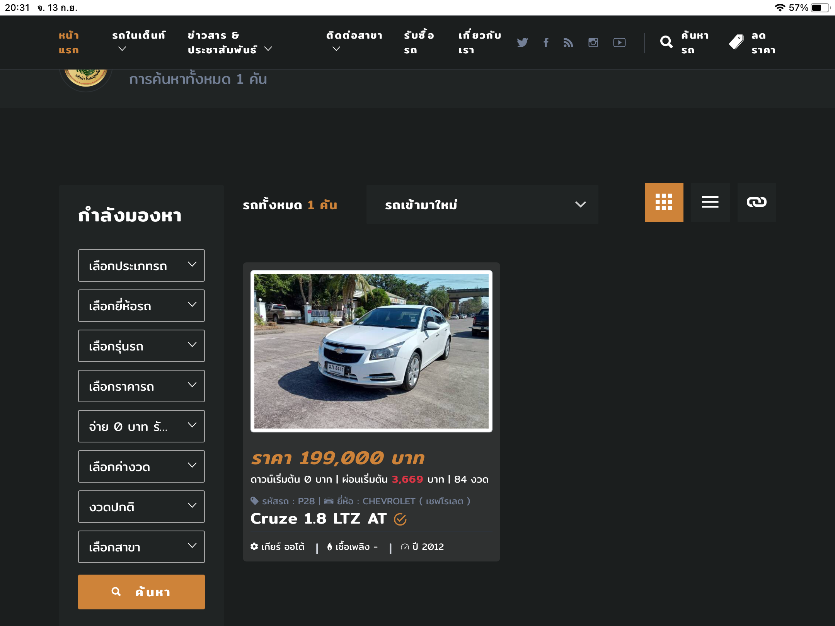Open Cruze 1.8 LTZ AT listing title
This screenshot has height=626, width=835.
319,519
